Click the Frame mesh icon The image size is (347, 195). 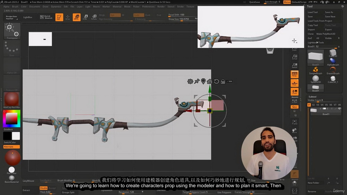[x=295, y=122]
